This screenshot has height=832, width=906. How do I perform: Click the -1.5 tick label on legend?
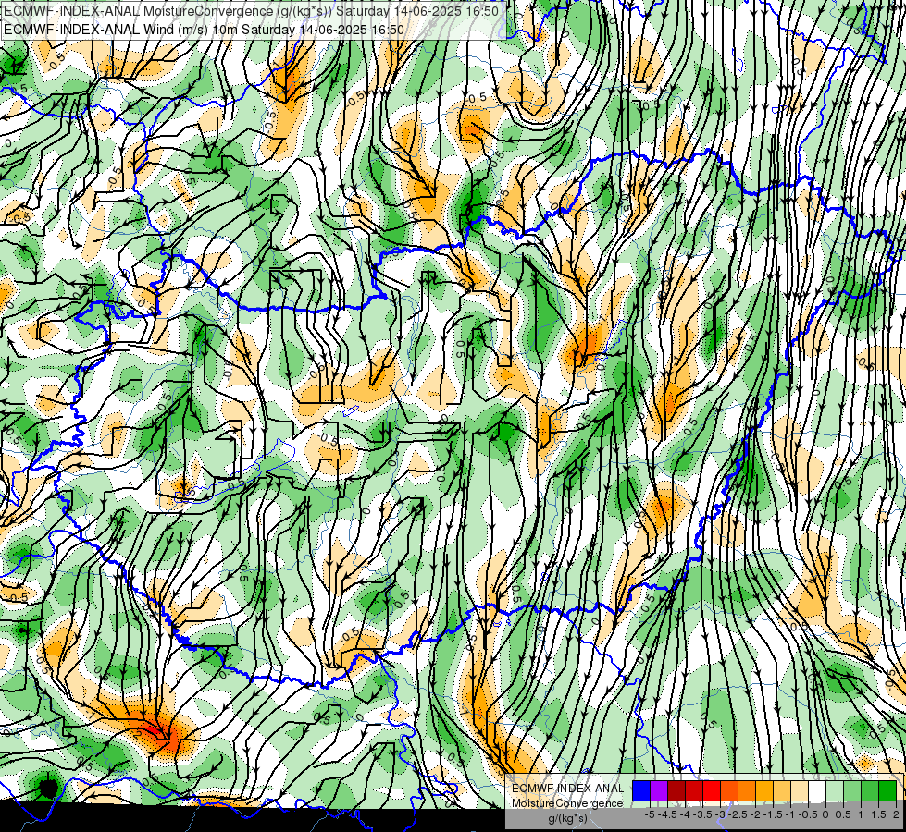(x=773, y=814)
